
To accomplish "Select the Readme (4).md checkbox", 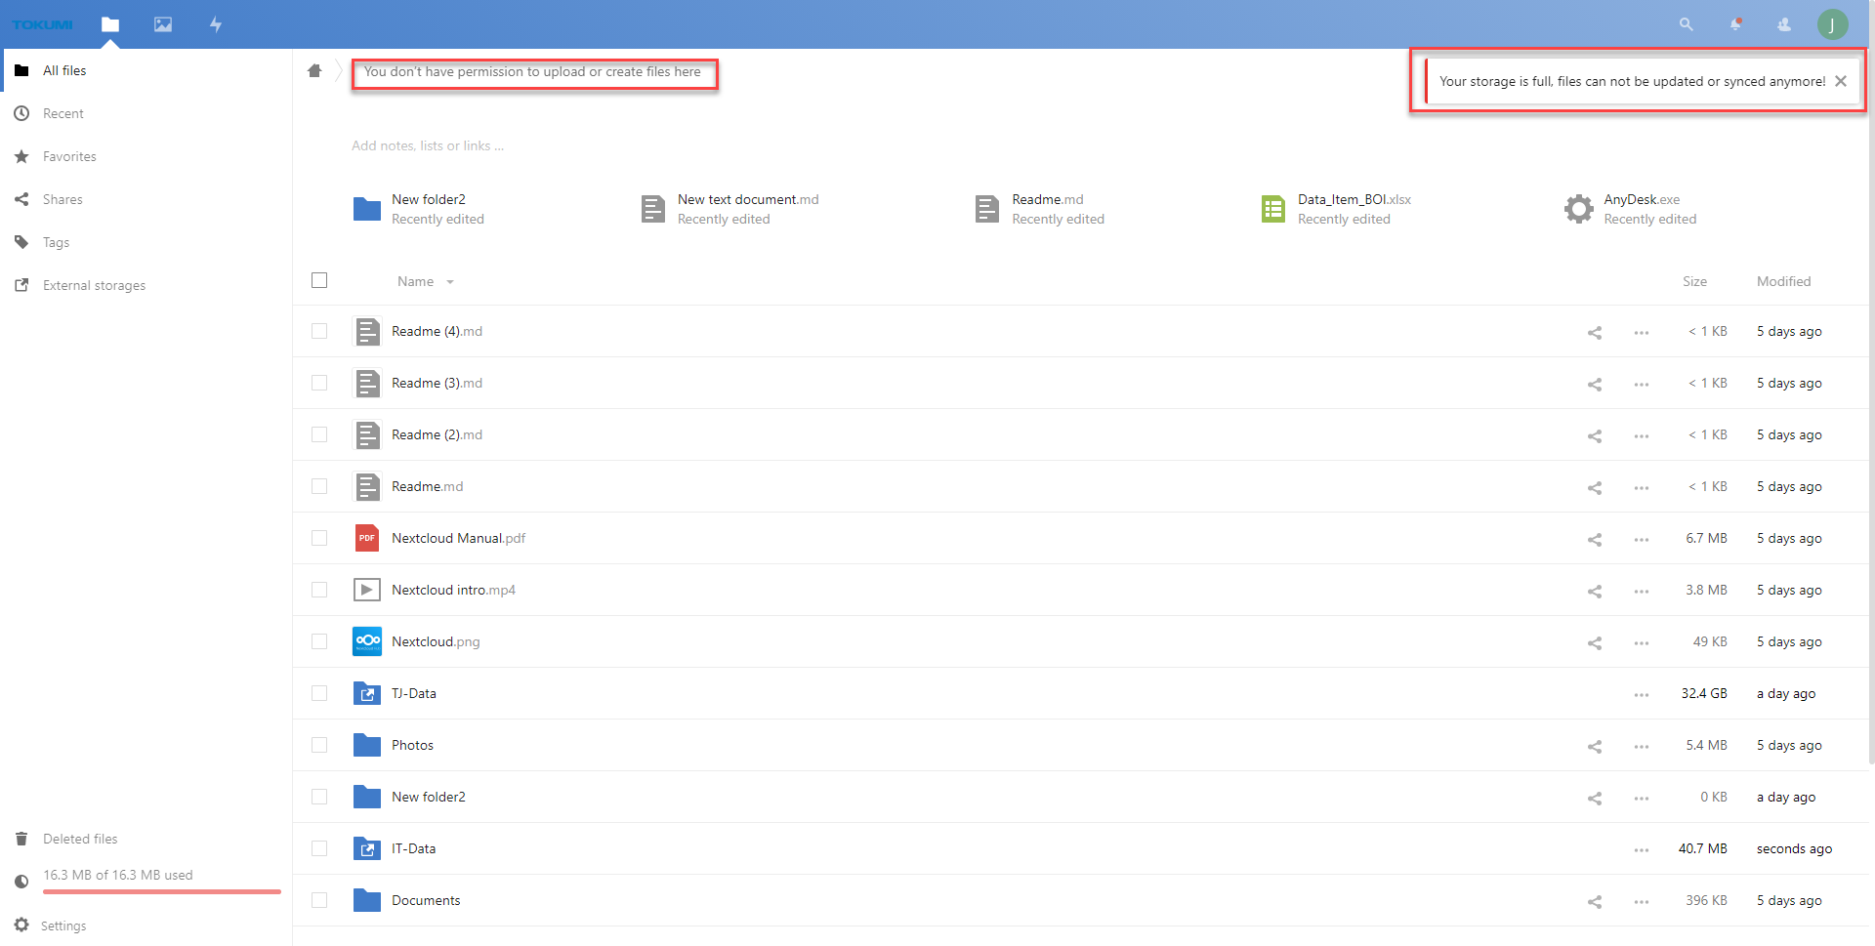I will (319, 331).
